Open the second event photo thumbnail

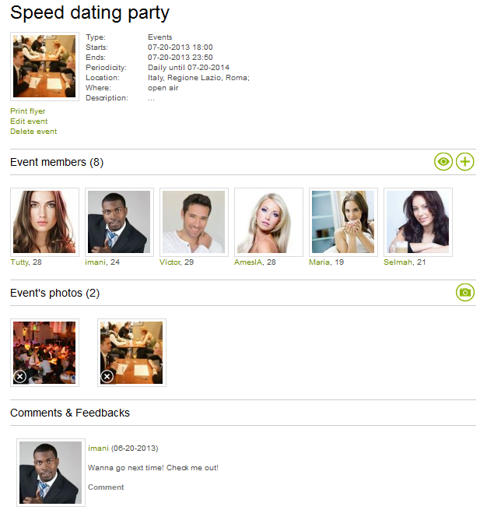131,353
